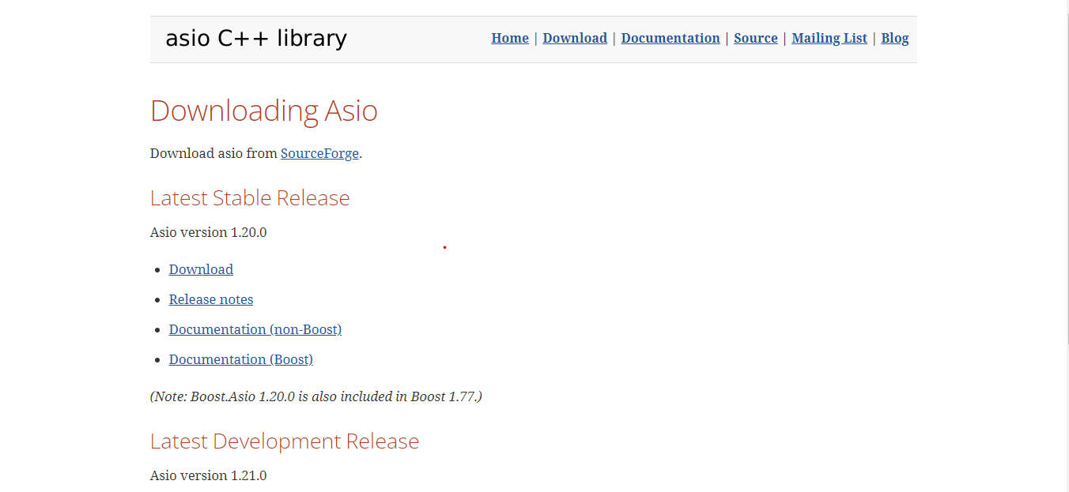The height and width of the screenshot is (492, 1069).
Task: Go to Download page from top navigation
Action: coord(574,38)
